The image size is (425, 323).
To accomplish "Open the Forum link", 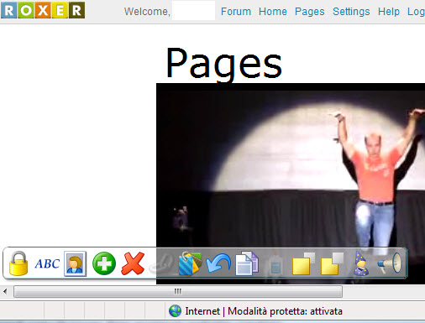I will pos(236,12).
